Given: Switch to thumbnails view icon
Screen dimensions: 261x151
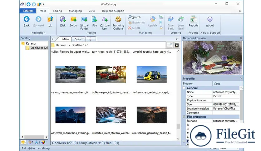Looking at the screenshot, I should point(177,45).
